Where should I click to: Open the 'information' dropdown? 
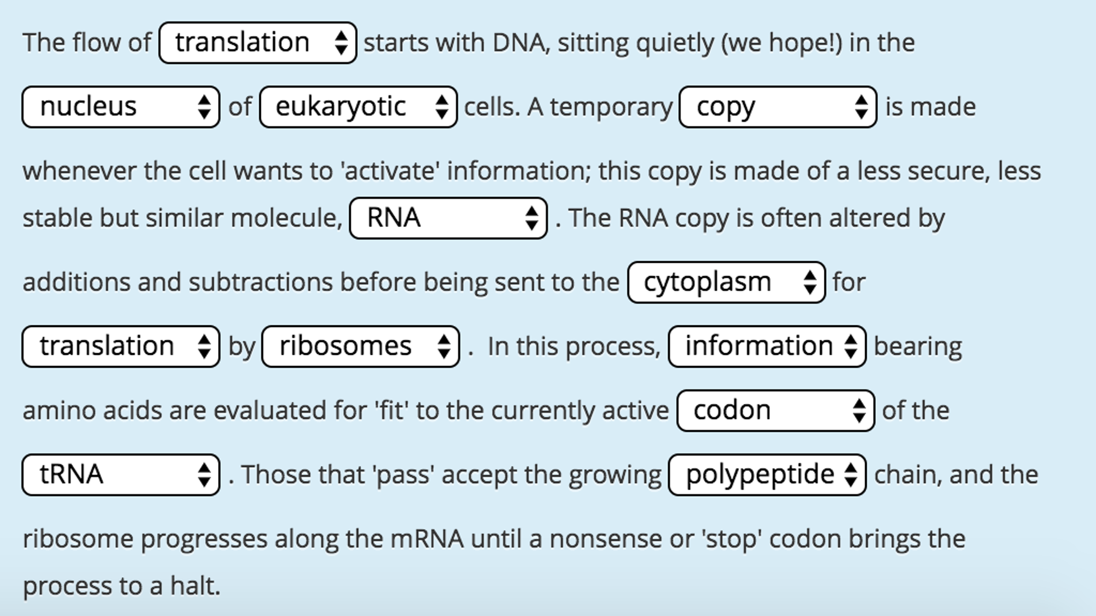pos(767,346)
